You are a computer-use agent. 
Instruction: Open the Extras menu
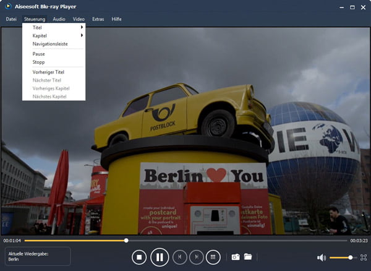(x=98, y=19)
